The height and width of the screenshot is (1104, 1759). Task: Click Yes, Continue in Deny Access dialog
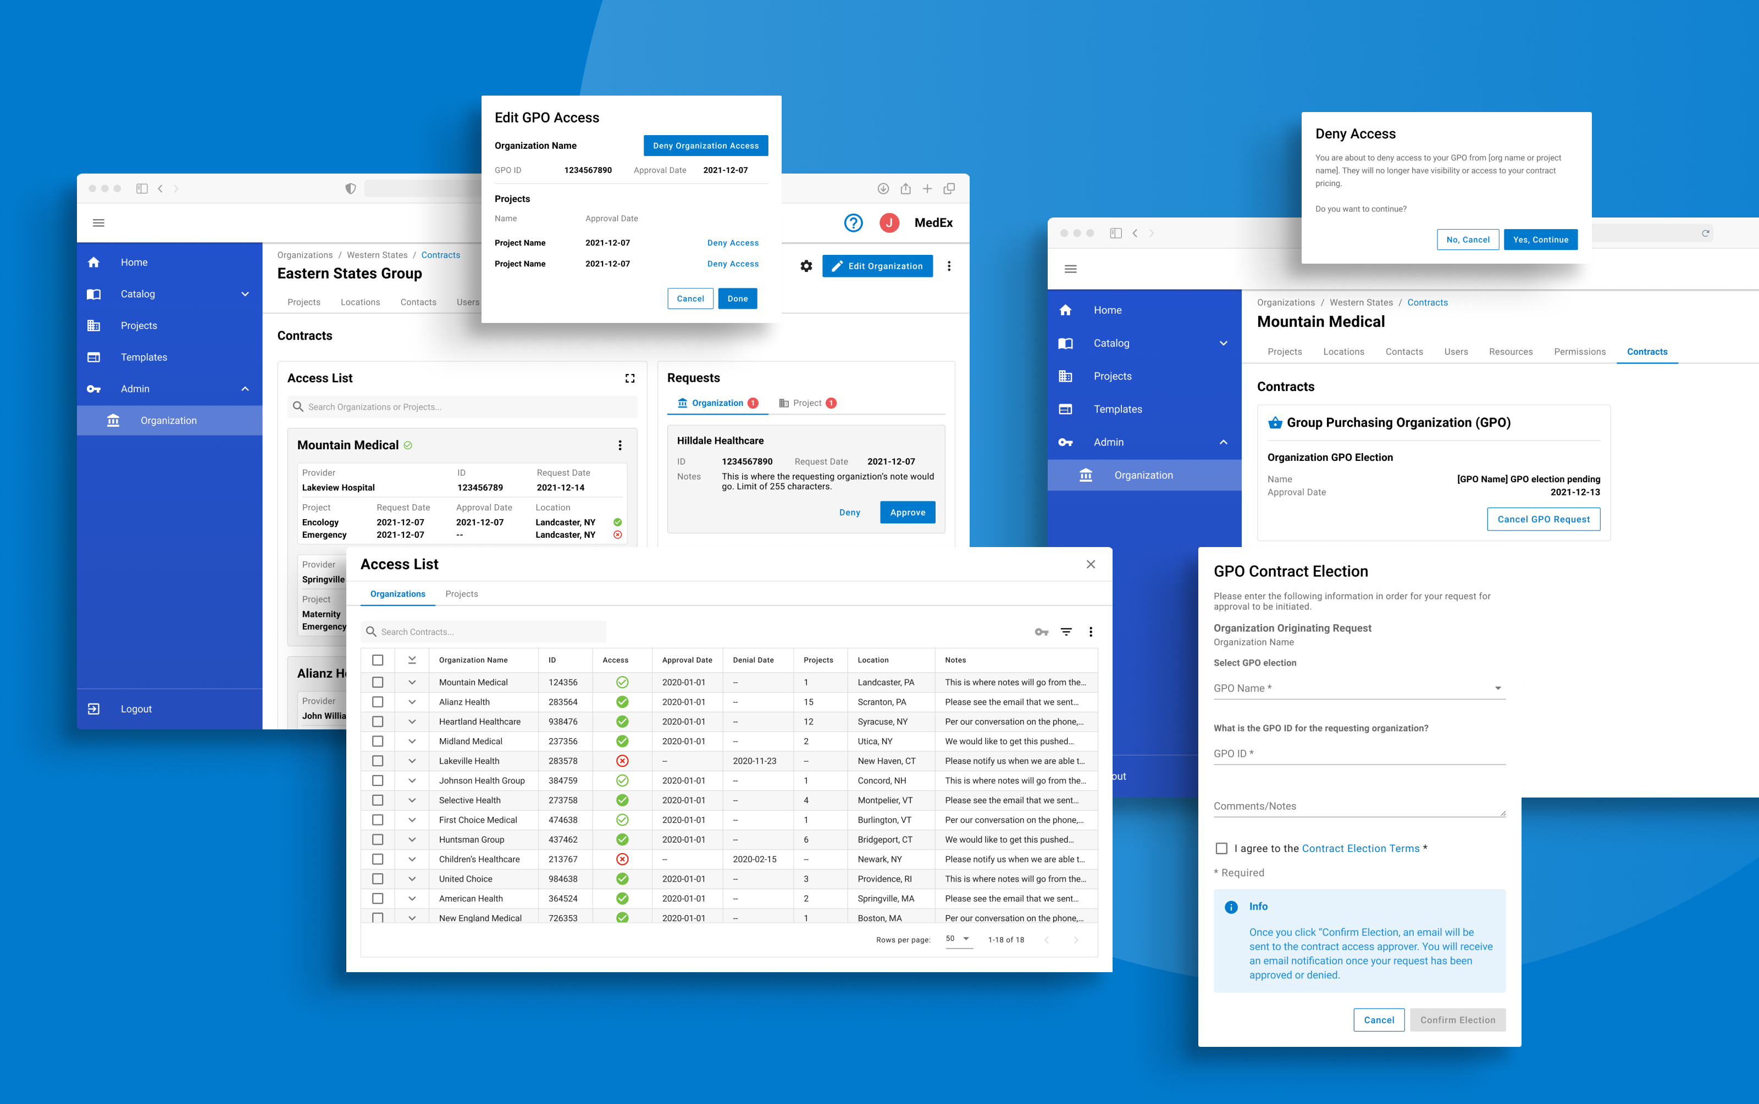pyautogui.click(x=1541, y=239)
